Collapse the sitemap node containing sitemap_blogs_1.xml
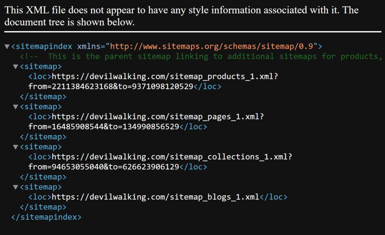Screen dimensions: 385x235 point(15,187)
